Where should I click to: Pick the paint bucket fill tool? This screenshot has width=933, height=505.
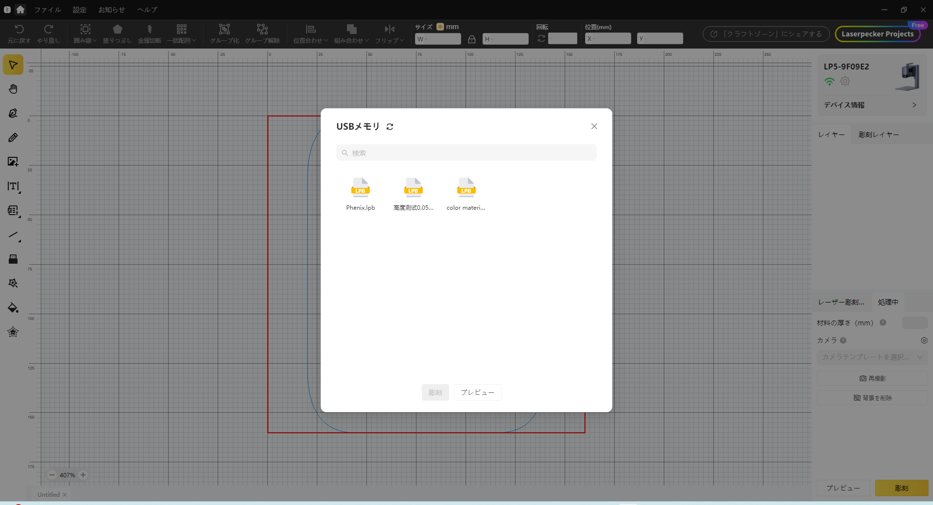coord(13,308)
